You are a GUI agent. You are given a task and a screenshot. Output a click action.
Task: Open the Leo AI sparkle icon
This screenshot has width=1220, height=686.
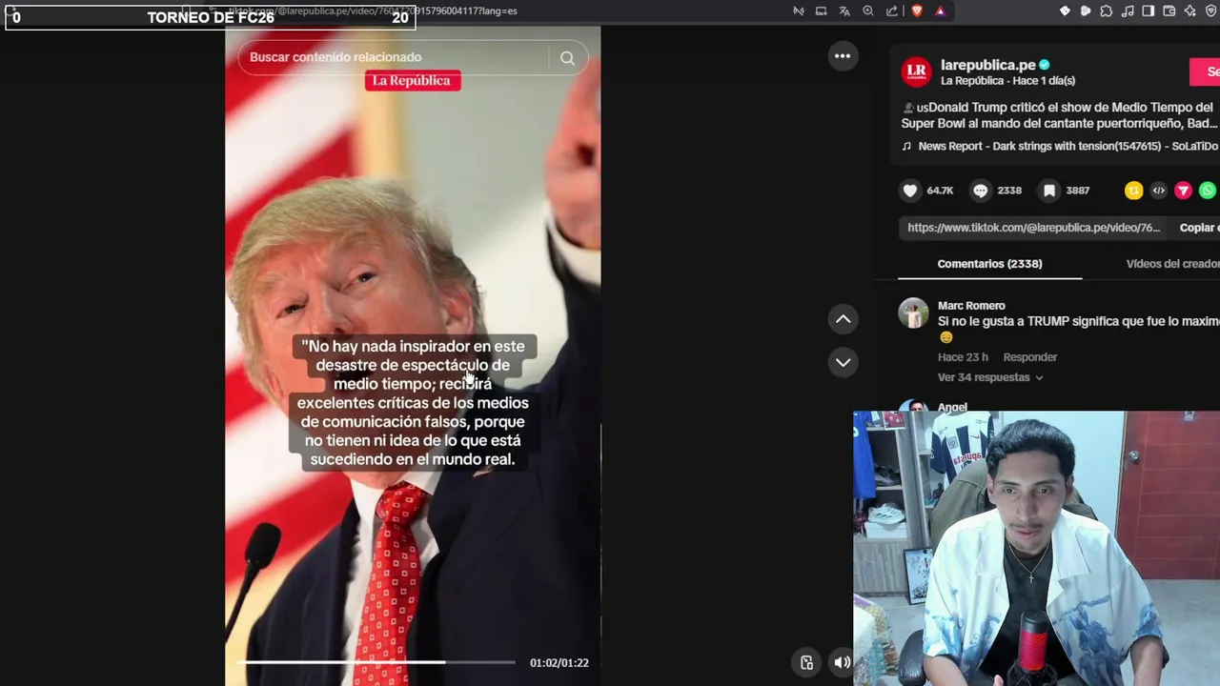1190,10
